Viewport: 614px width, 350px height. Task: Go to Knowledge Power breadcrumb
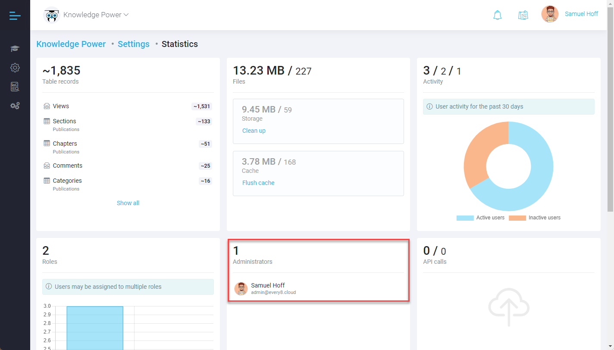[x=71, y=44]
